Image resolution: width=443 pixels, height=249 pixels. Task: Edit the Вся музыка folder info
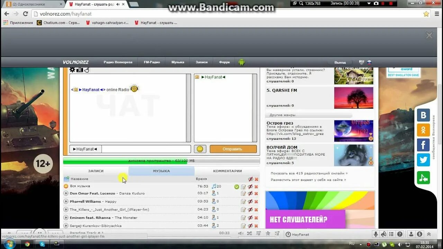tap(243, 187)
